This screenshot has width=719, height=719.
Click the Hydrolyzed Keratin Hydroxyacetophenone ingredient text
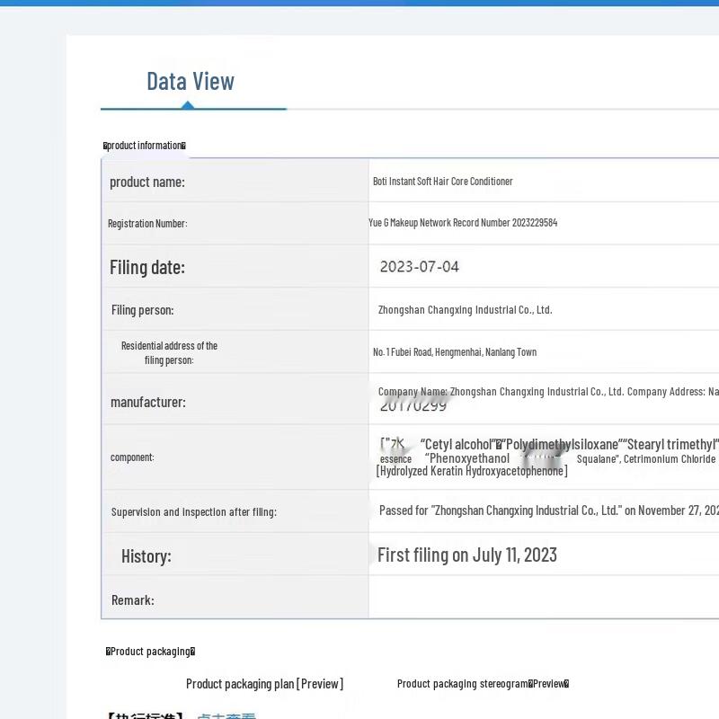[472, 471]
